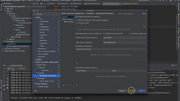The width and height of the screenshot is (180, 101).
Task: Toggle processor-module-path compiler option checkbox
Action: click(76, 29)
